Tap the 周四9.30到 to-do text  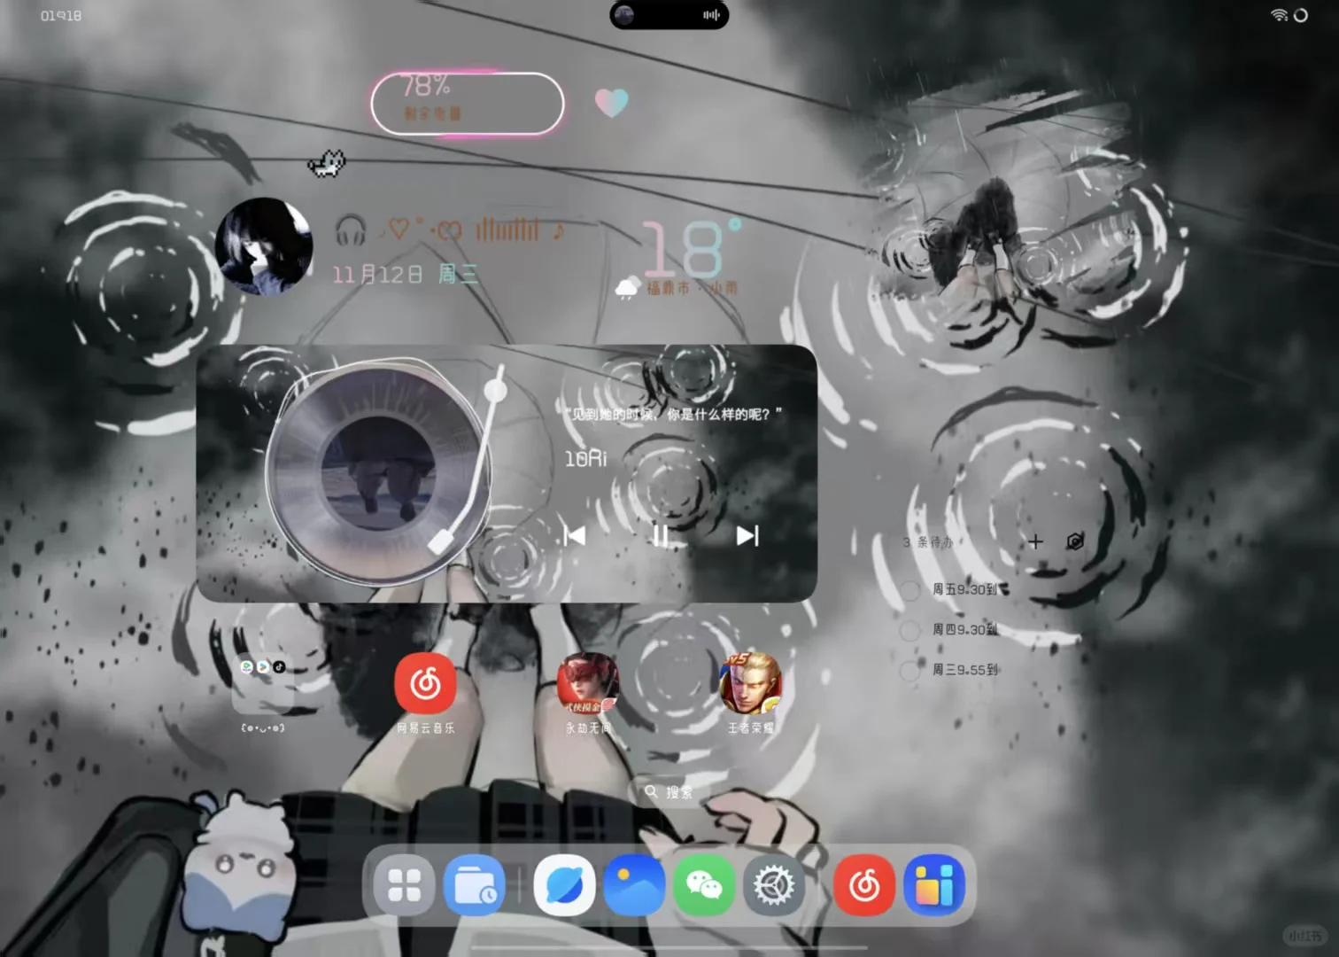pyautogui.click(x=964, y=630)
